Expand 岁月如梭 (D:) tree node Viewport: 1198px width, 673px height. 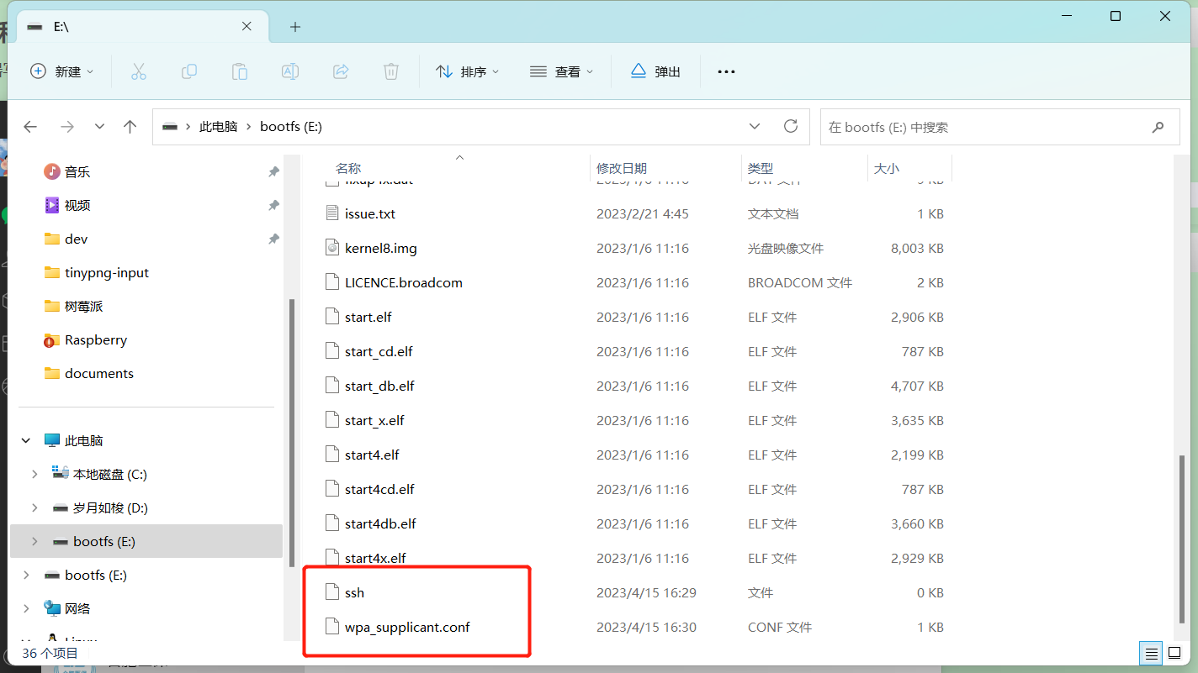click(x=34, y=507)
